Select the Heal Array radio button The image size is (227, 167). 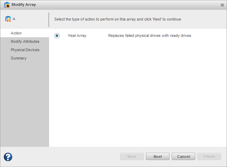(57, 35)
